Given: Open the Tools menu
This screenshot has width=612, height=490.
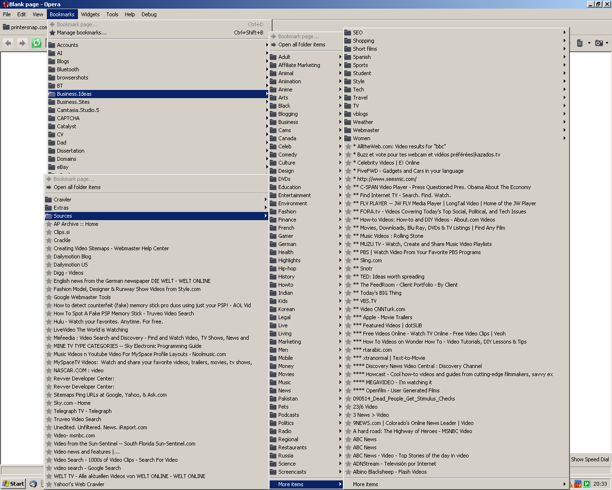Looking at the screenshot, I should 112,14.
